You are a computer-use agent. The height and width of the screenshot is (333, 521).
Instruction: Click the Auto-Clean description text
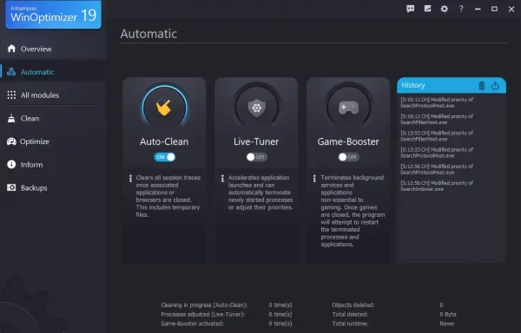(168, 196)
